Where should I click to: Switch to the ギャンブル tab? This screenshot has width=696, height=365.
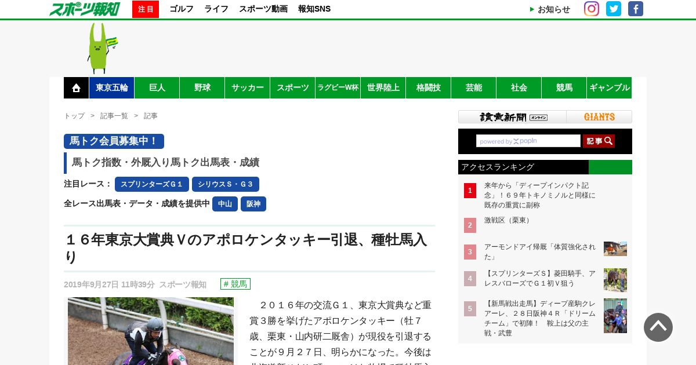[x=610, y=88]
